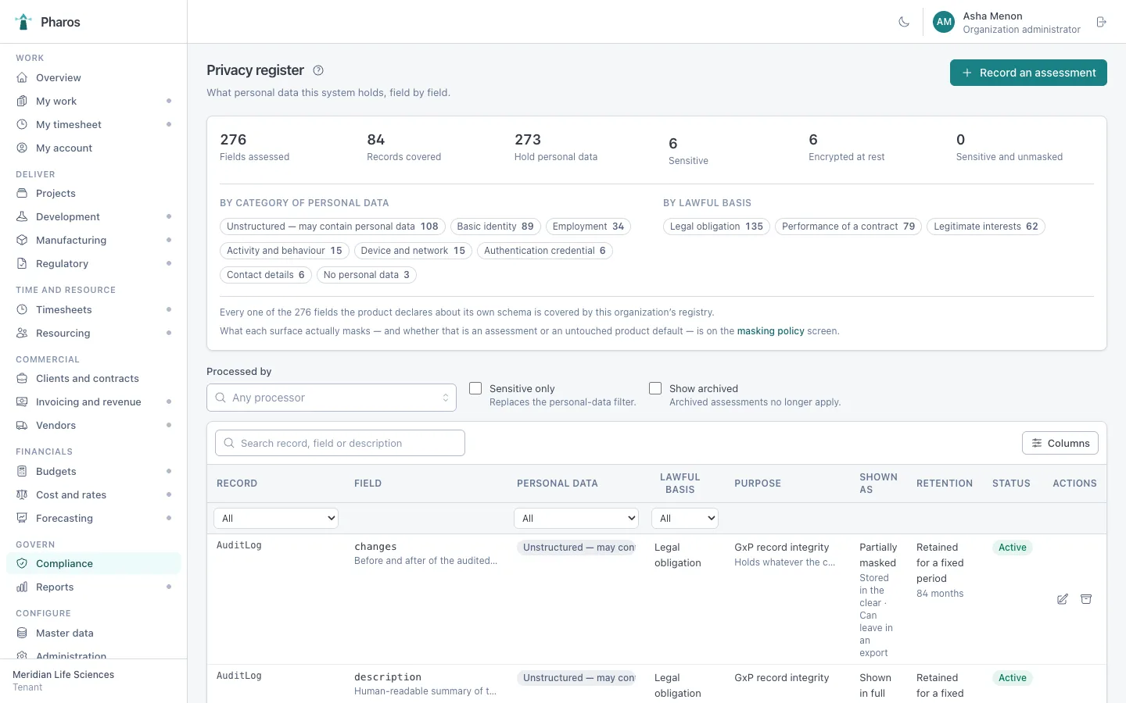Image resolution: width=1126 pixels, height=703 pixels.
Task: Click the My timesheet clock icon
Action: tap(22, 124)
